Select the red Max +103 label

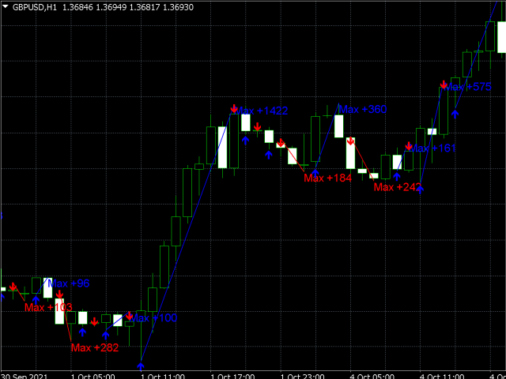(48, 307)
